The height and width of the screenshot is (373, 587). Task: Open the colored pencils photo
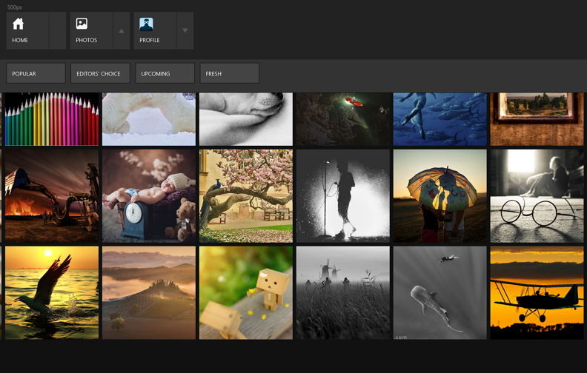[51, 118]
